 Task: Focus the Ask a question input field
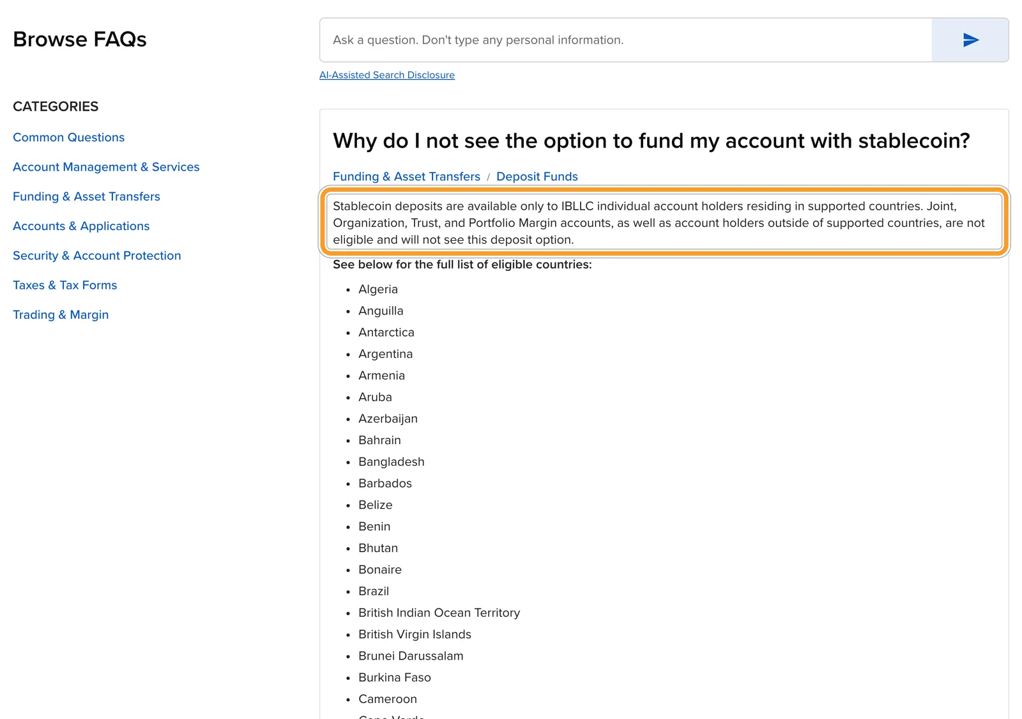(x=625, y=40)
